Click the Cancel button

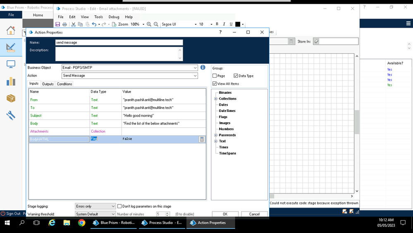pyautogui.click(x=254, y=214)
